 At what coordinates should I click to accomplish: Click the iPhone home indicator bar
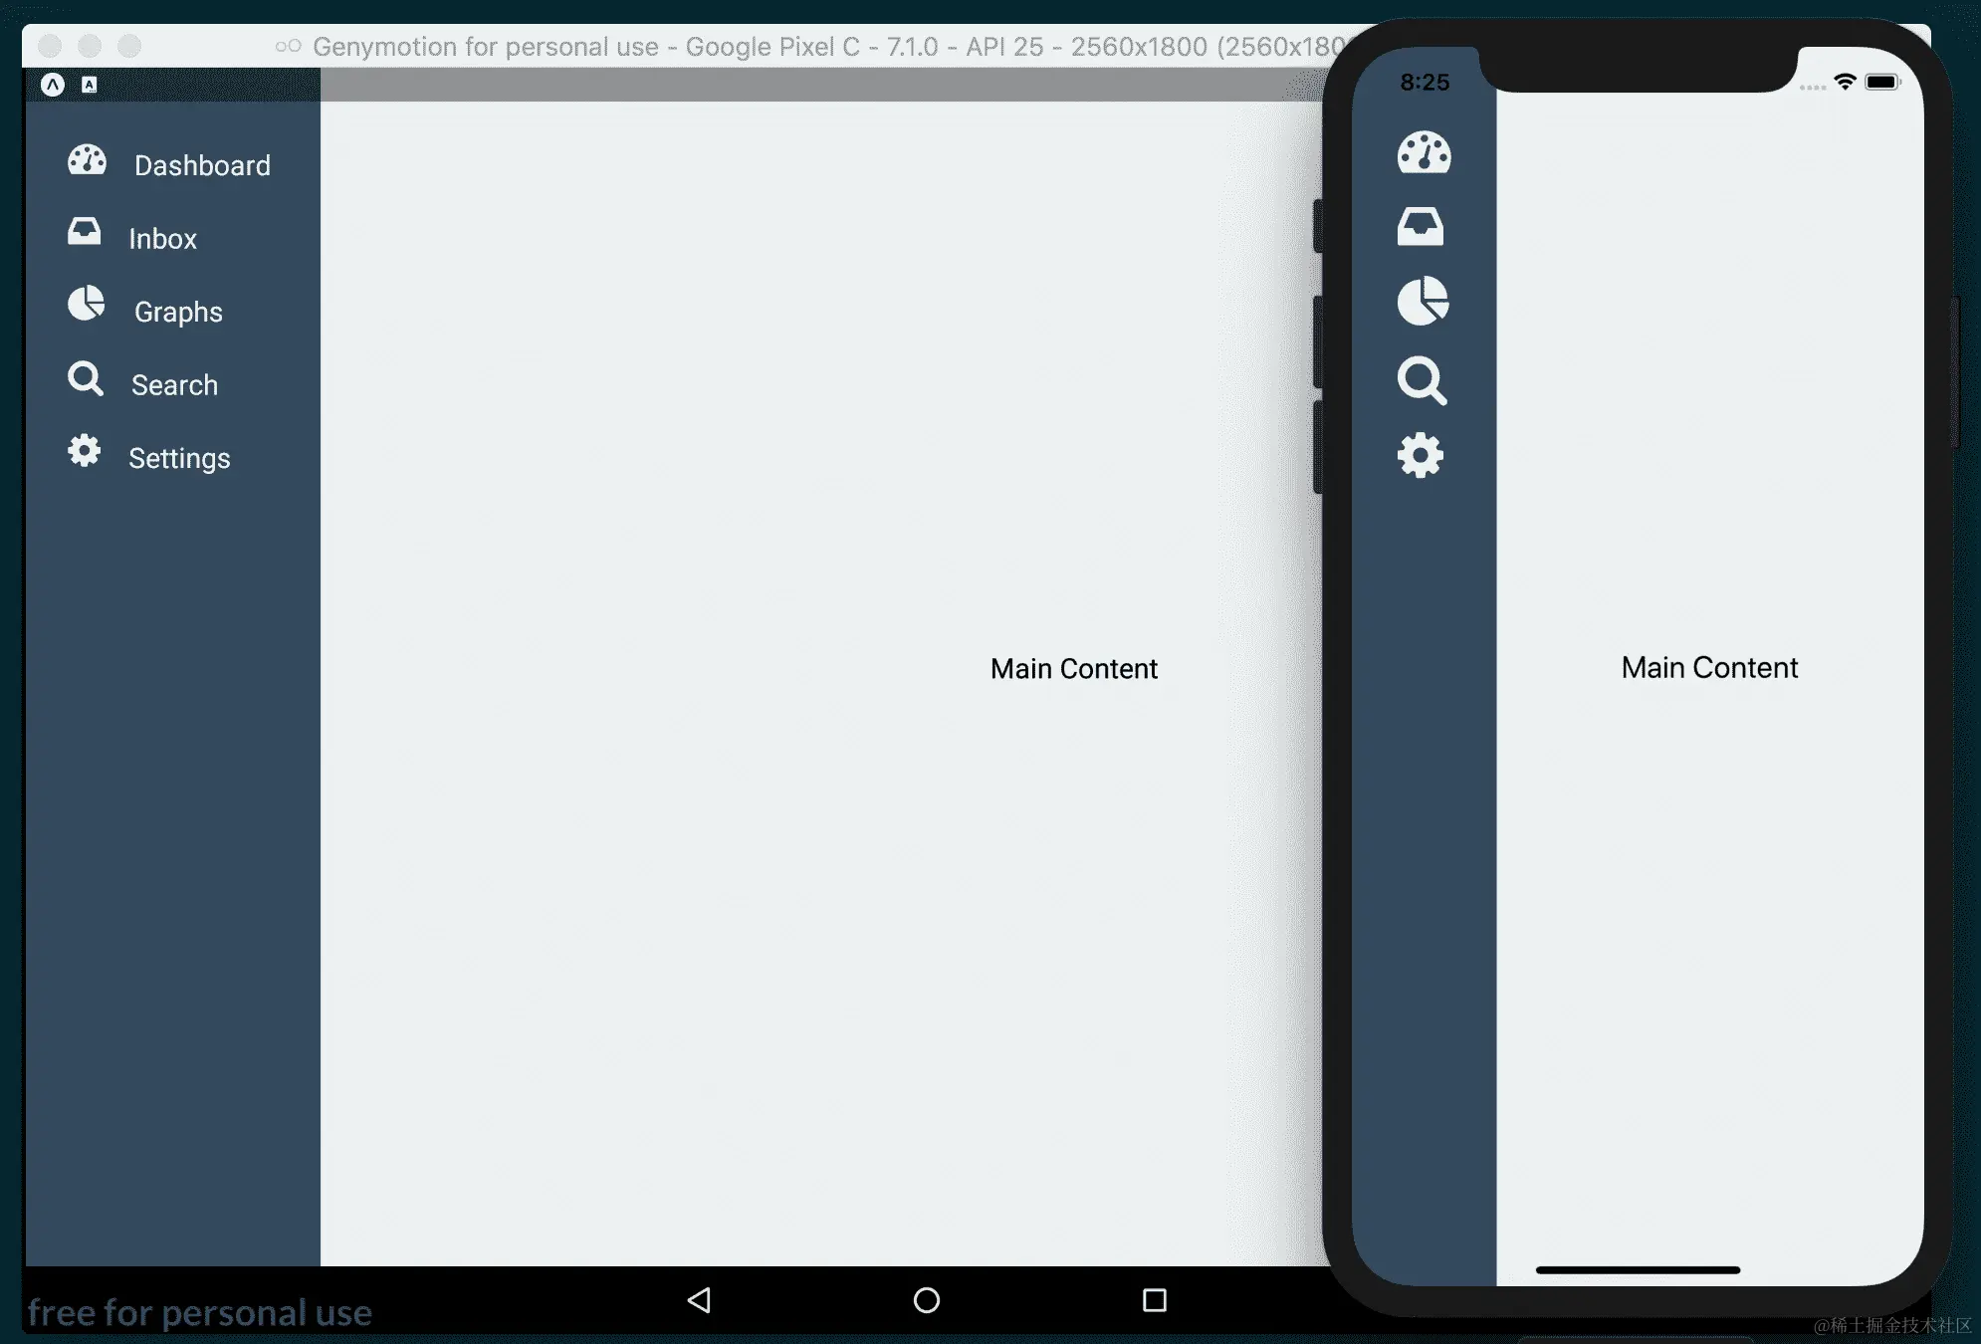pos(1638,1270)
